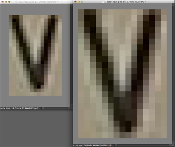Click left scroll arrow in Test72ppi window
The width and height of the screenshot is (175, 147).
43,108
